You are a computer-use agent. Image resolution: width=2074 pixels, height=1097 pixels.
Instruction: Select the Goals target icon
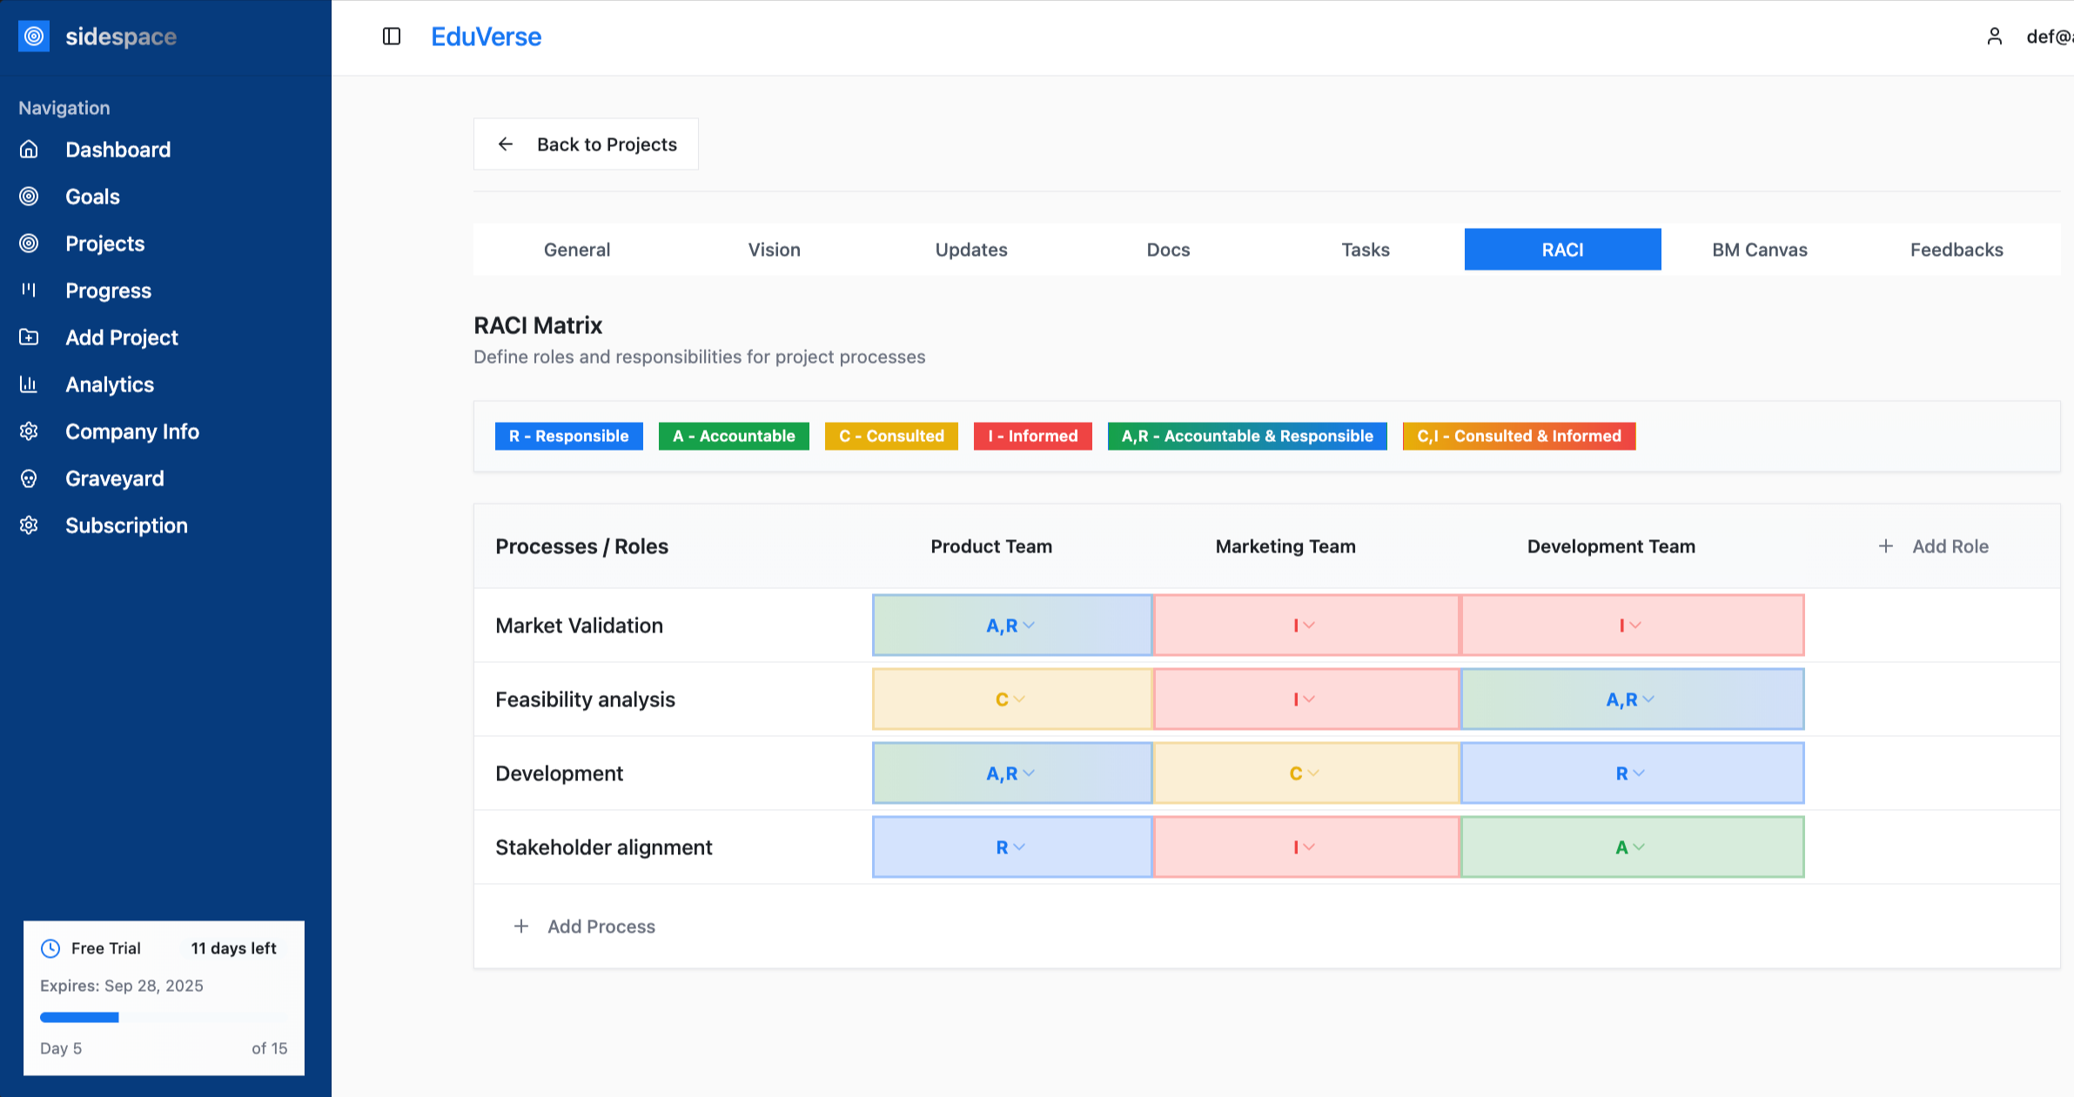tap(30, 197)
